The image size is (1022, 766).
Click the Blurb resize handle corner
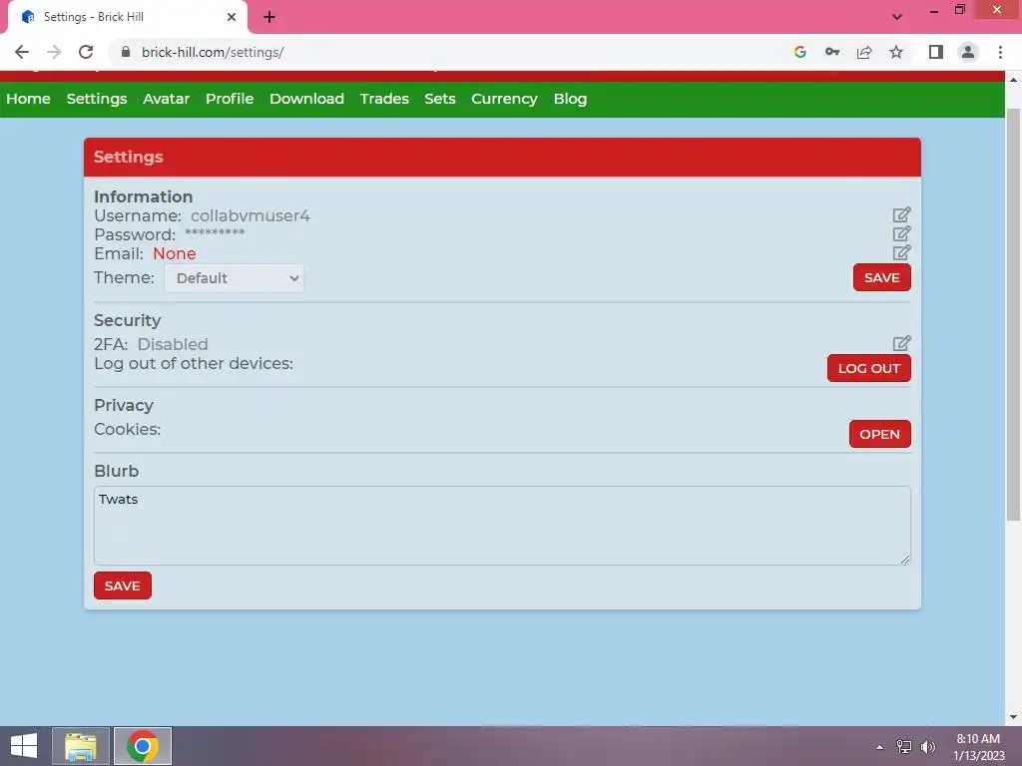coord(905,560)
